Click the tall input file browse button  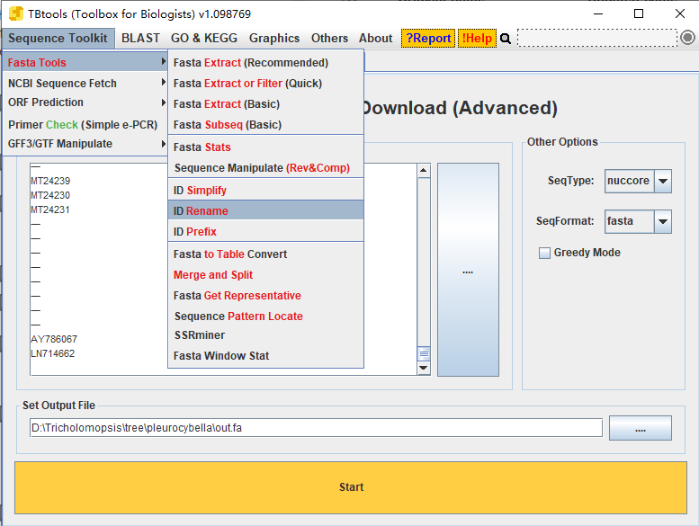(468, 270)
